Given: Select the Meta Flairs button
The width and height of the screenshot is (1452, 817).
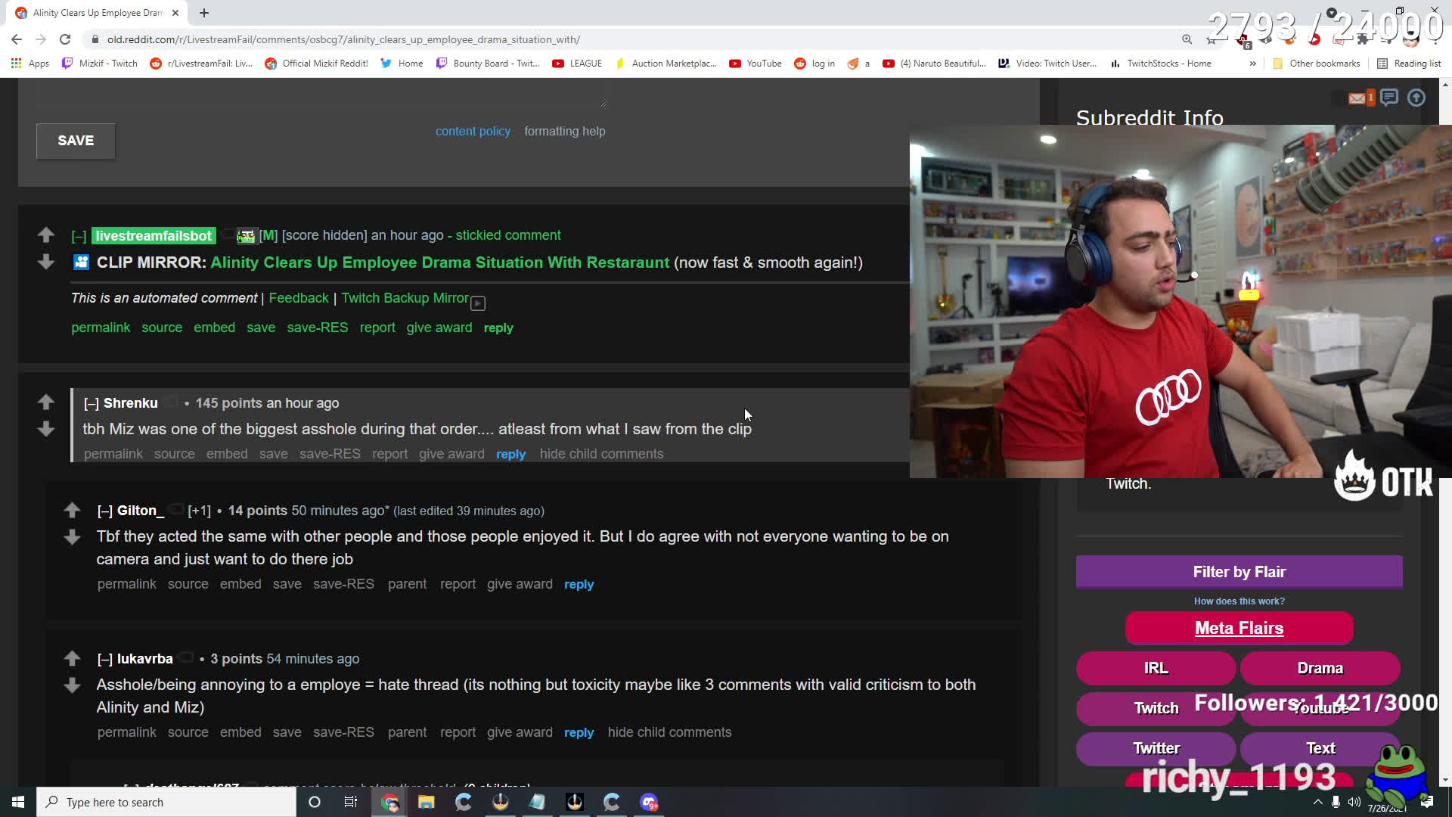Looking at the screenshot, I should click(x=1239, y=628).
